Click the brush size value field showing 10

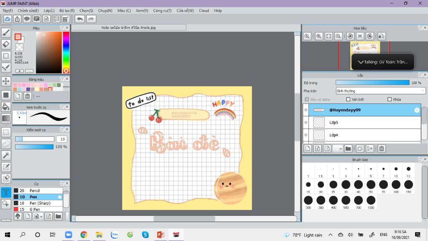pyautogui.click(x=62, y=139)
